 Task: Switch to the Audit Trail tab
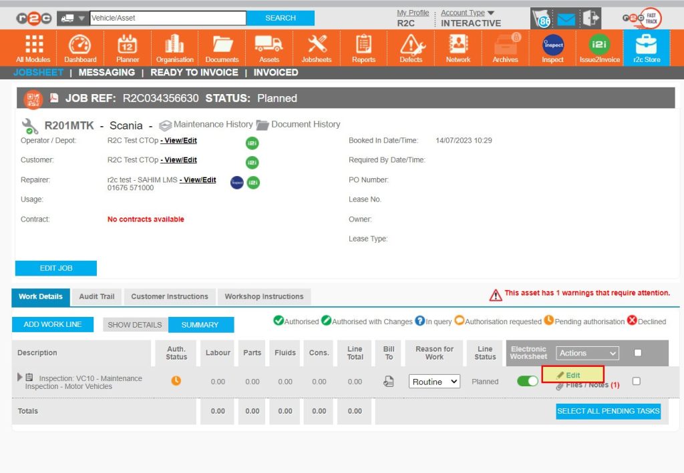click(x=97, y=296)
